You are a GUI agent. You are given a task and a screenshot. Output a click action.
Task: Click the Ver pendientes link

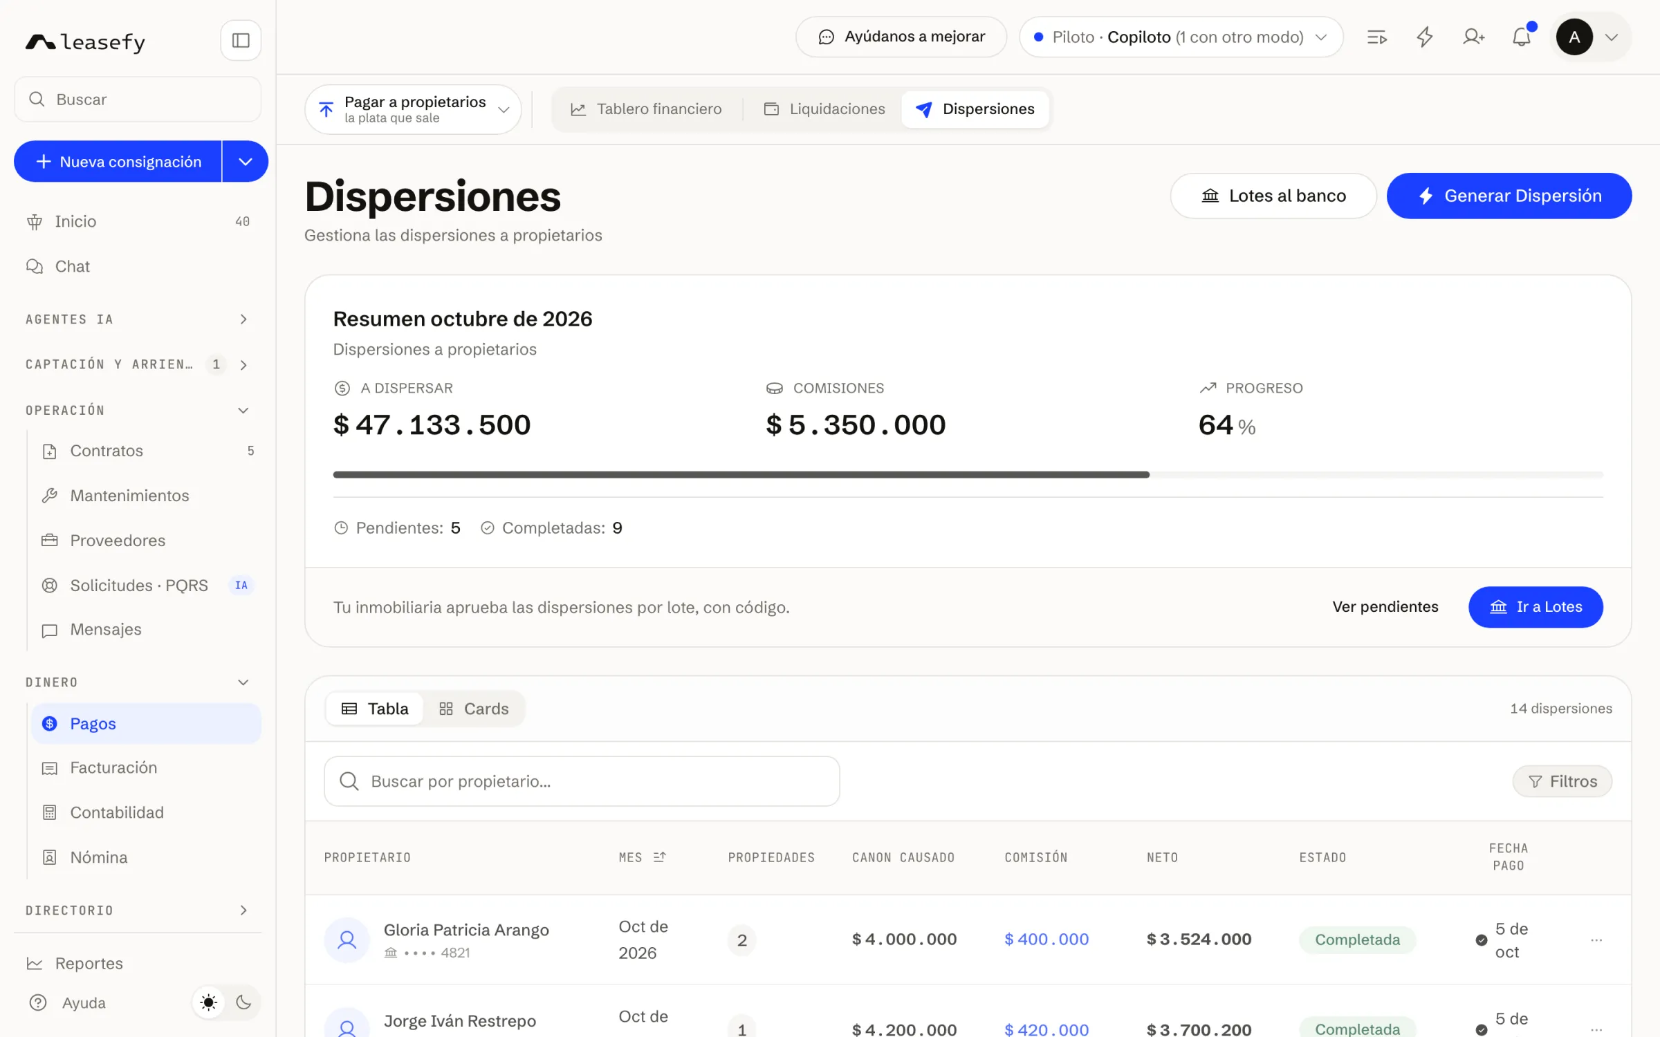pos(1385,607)
